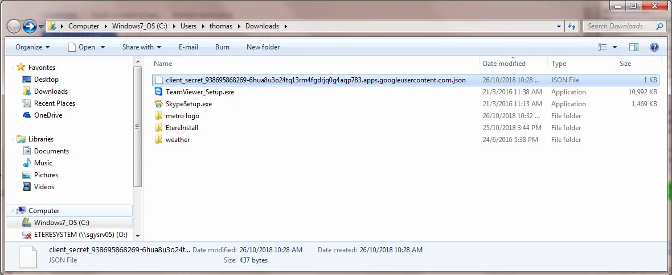Select the SkypeSetup.exe application icon
672x275 pixels.
(159, 104)
